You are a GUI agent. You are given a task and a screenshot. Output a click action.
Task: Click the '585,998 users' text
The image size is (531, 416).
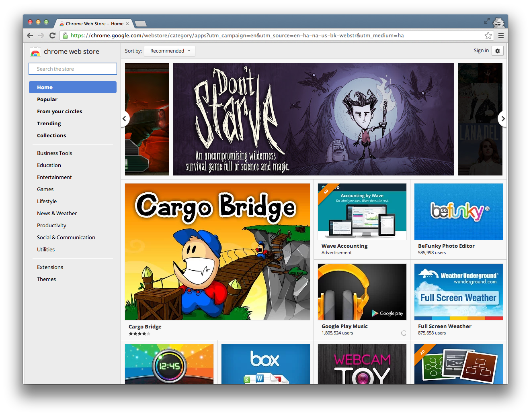(x=432, y=253)
